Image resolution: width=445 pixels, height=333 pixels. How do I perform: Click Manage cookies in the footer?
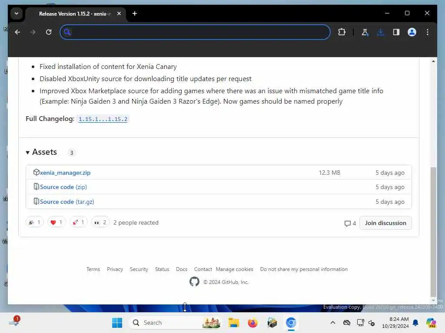tap(234, 269)
